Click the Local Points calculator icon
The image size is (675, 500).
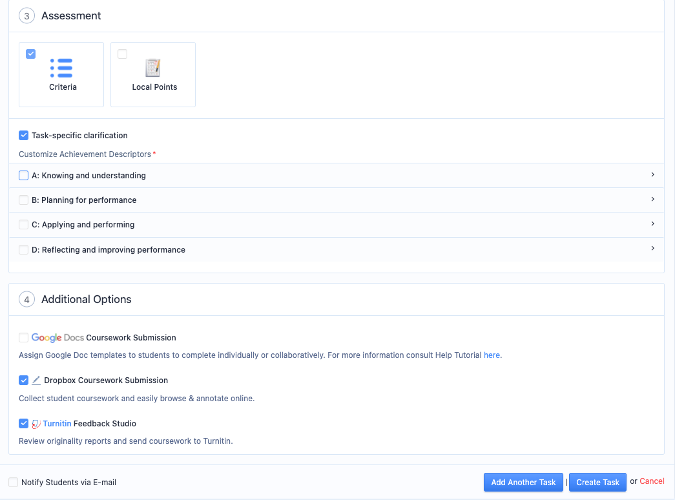pos(153,68)
